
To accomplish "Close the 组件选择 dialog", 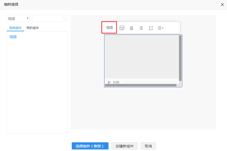I will [222, 5].
